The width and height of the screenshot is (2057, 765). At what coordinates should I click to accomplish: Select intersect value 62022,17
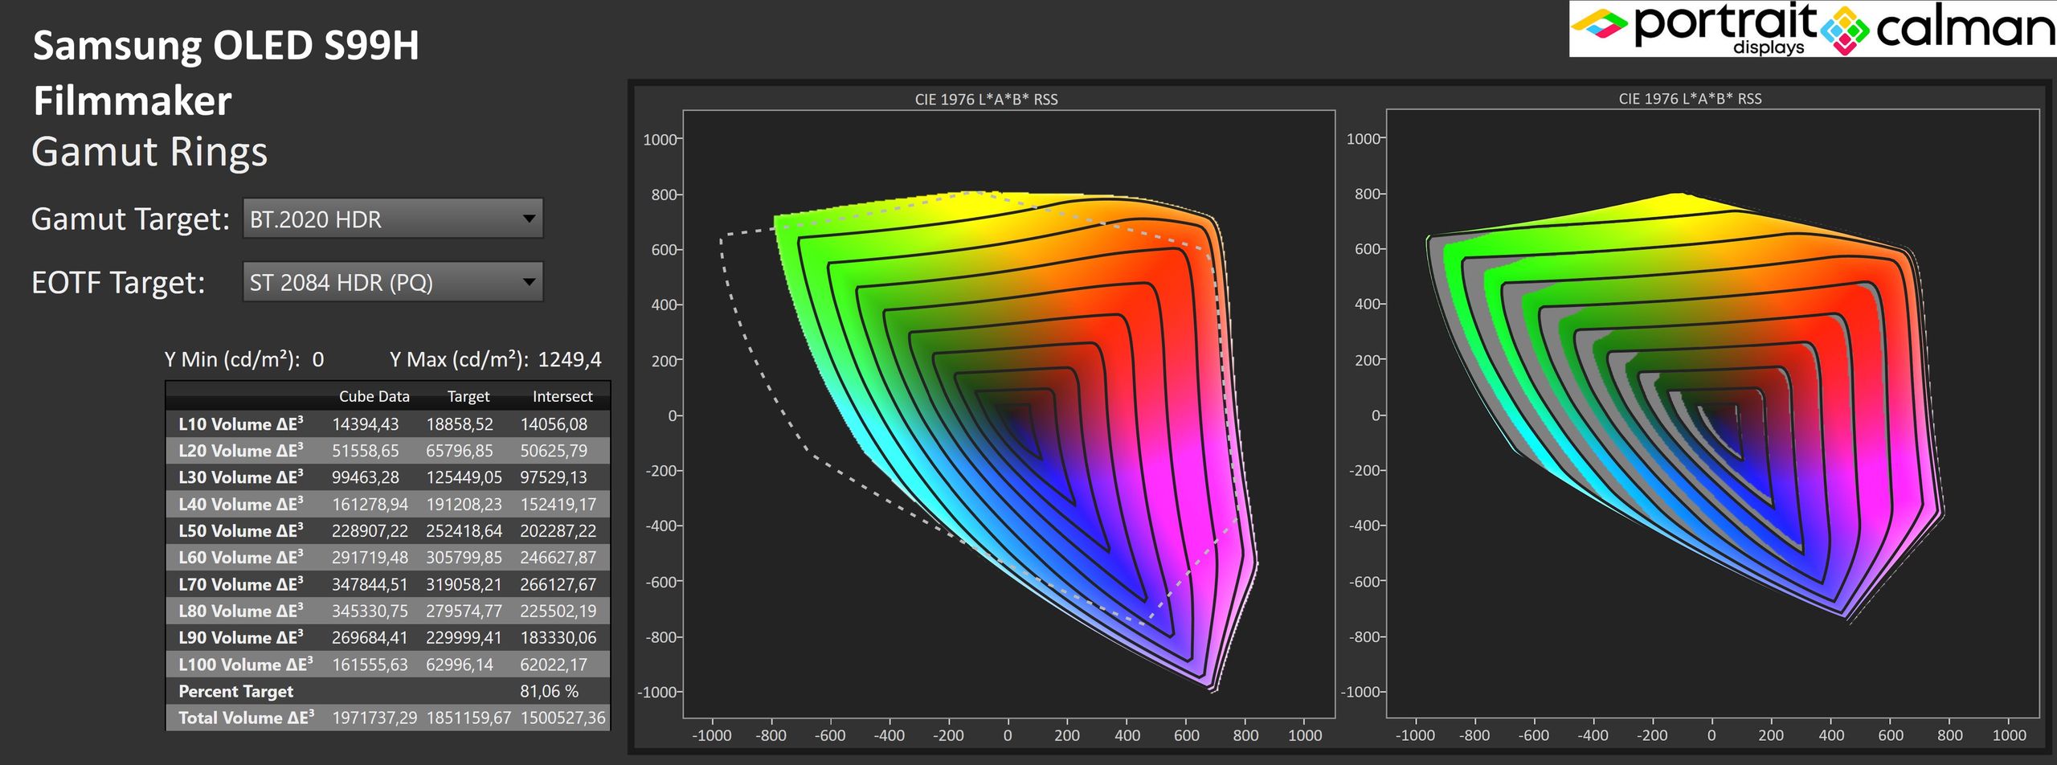pyautogui.click(x=554, y=665)
